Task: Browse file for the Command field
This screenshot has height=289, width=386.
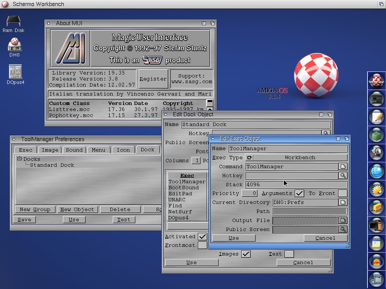Action: [343, 166]
